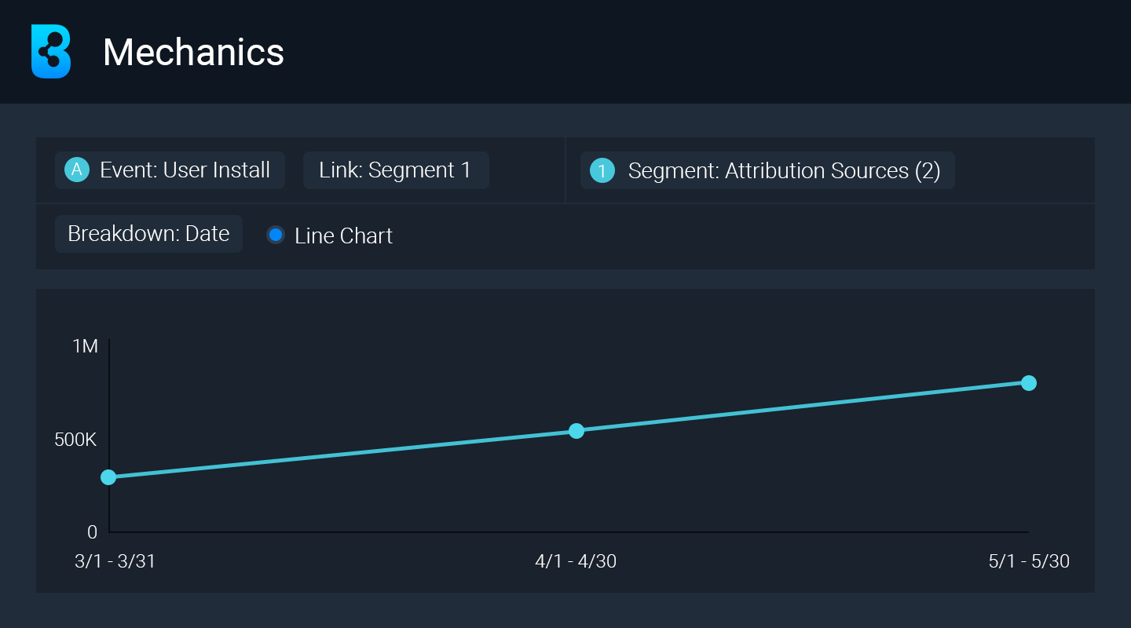Click the blue Mechanics logo icon

tap(51, 51)
